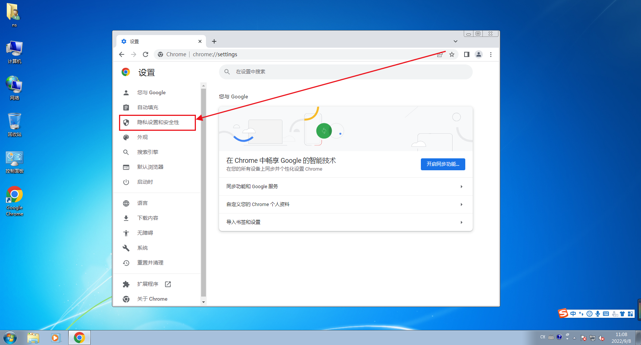Open the taskbar clock showing 11:08
The width and height of the screenshot is (641, 345).
(621, 338)
